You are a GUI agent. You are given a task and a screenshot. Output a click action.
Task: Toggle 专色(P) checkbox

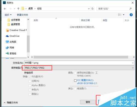click(x=30, y=90)
